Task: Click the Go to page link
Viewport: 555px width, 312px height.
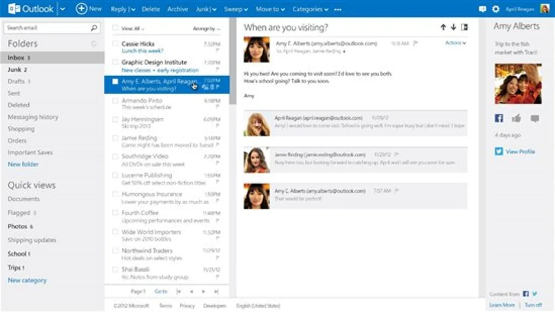Action: 161,292
